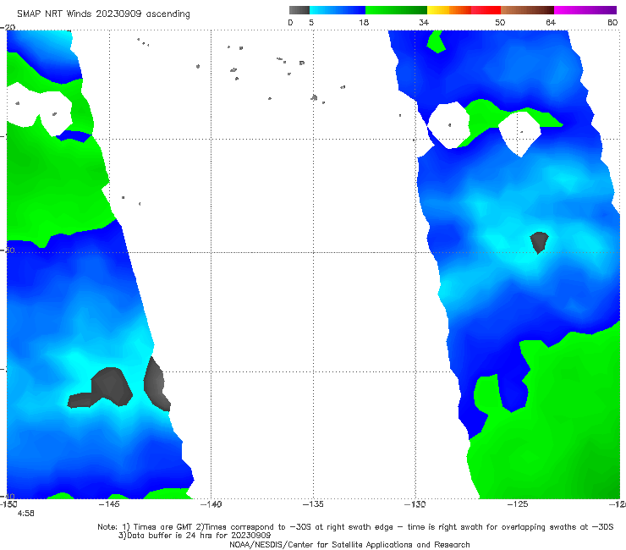This screenshot has width=626, height=550.
Task: Choose the green 18–34 segment of the color bar
Action: pos(396,10)
